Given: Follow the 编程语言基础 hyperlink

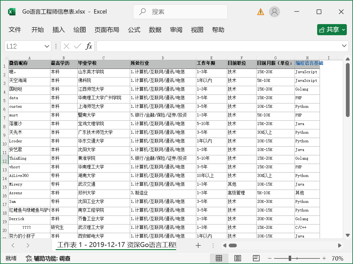Looking at the screenshot, I should [309, 63].
